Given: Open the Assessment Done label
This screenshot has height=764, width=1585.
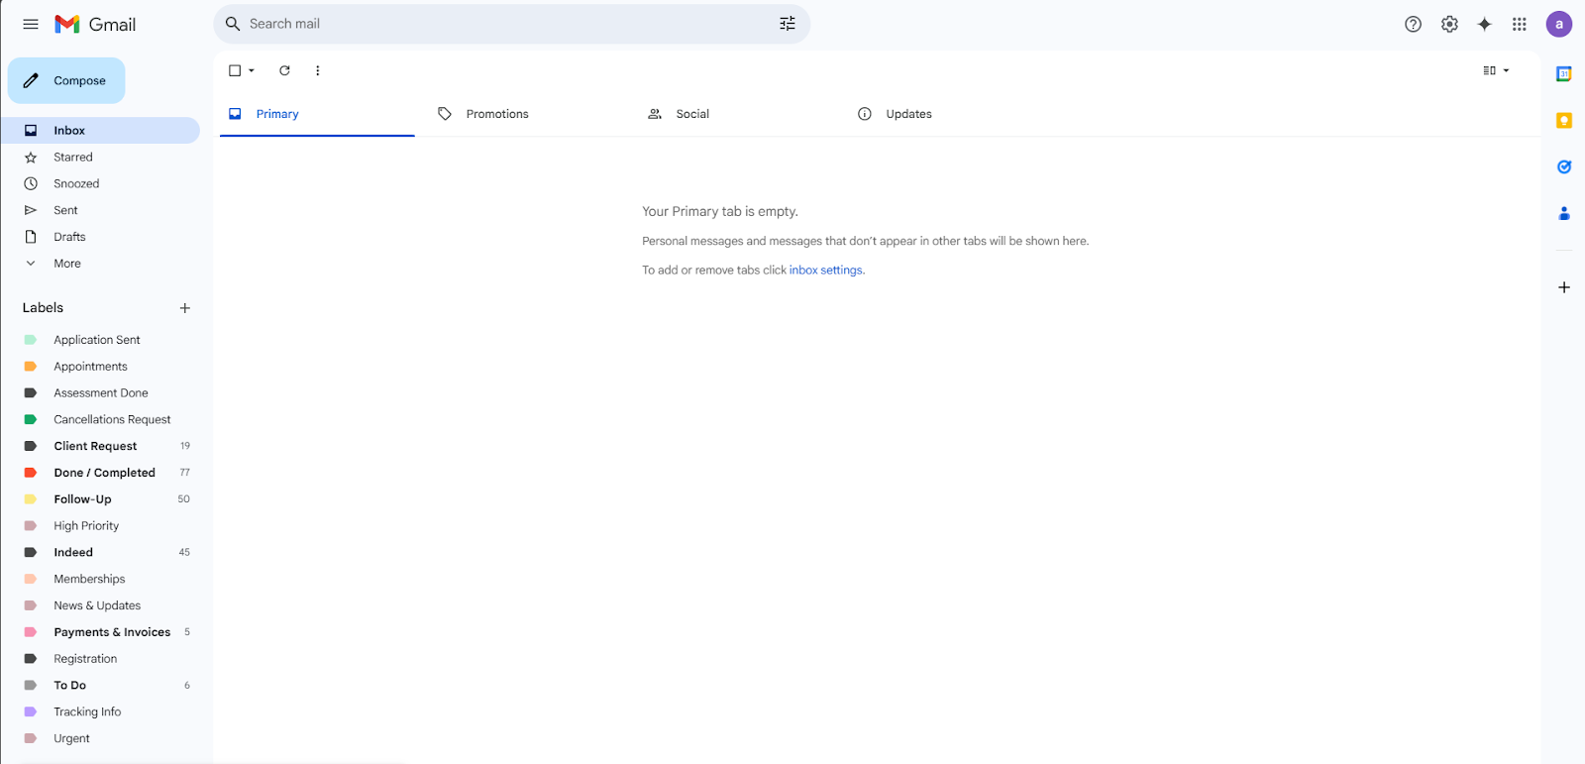Looking at the screenshot, I should (100, 393).
